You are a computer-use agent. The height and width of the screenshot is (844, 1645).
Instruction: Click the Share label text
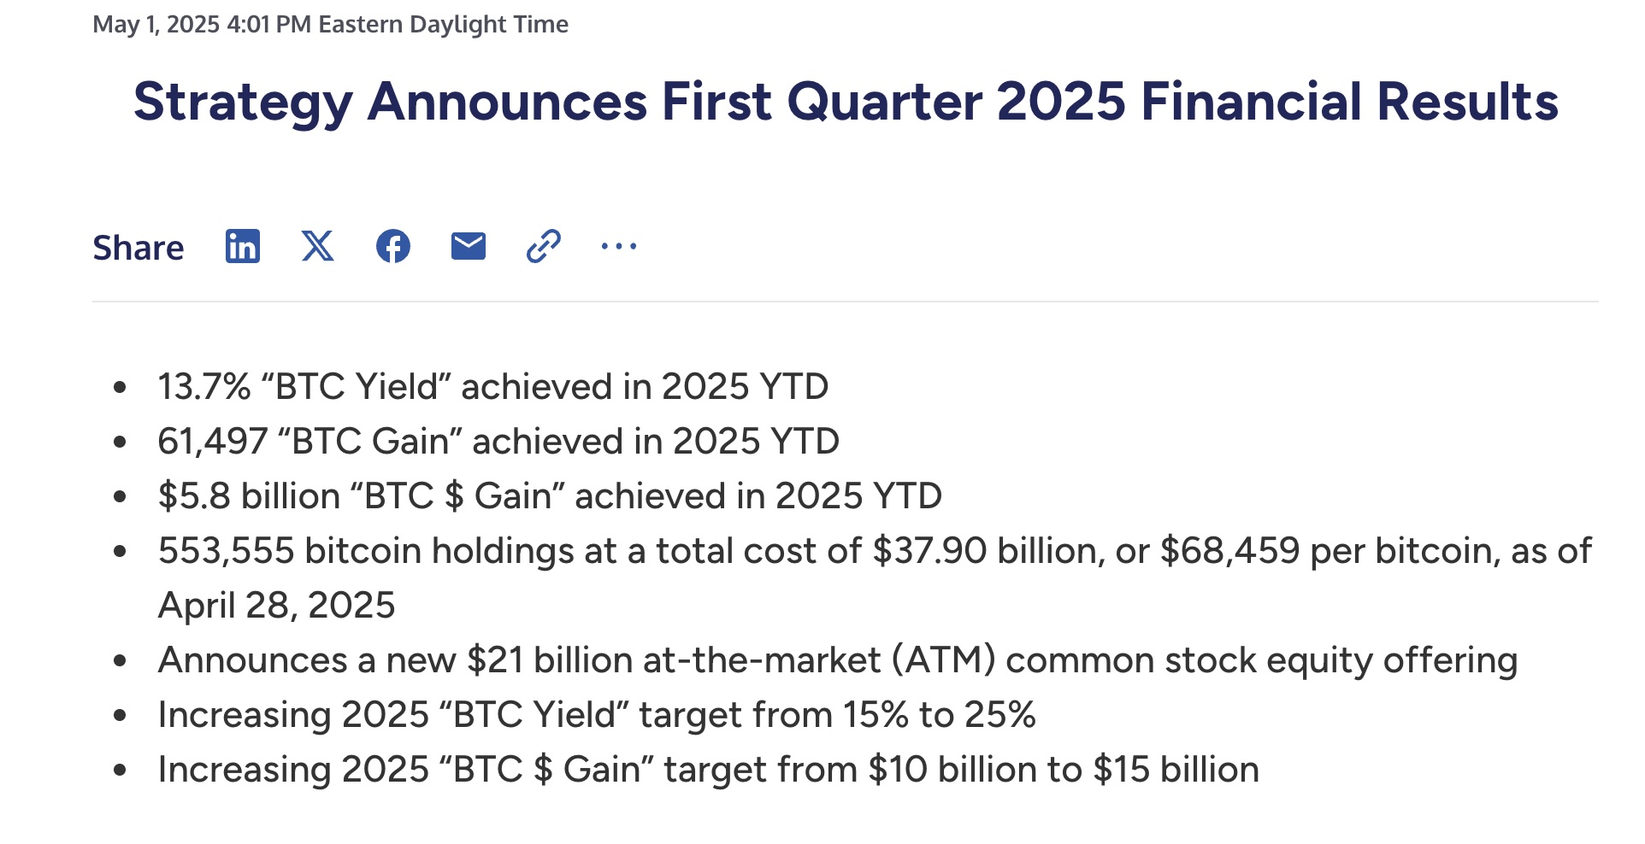[x=138, y=248]
